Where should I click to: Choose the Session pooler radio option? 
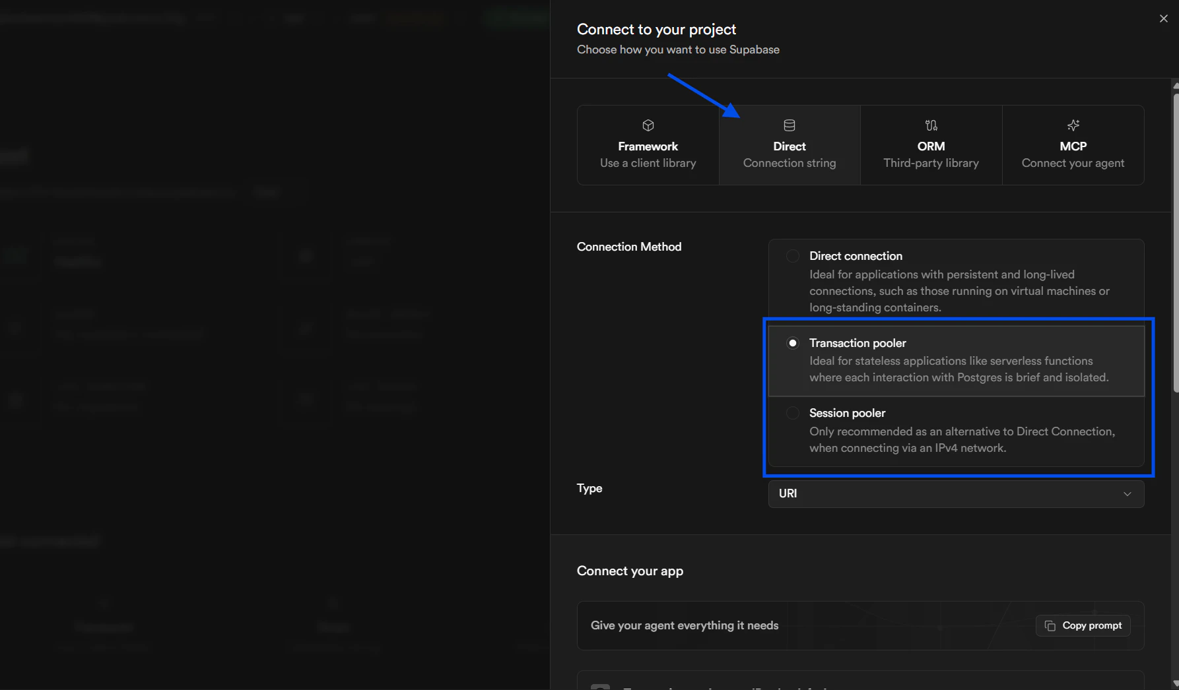pos(793,413)
